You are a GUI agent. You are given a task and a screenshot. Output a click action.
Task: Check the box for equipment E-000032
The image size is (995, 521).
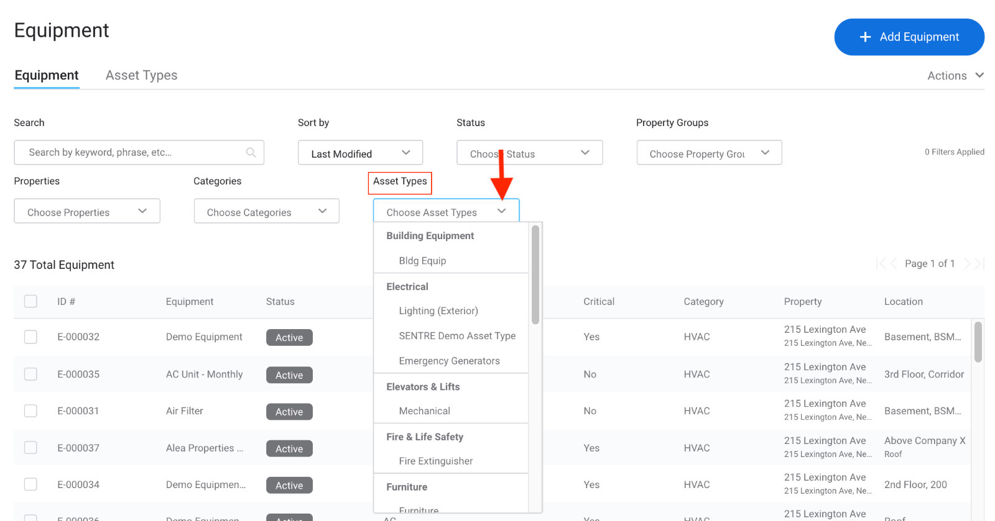point(30,337)
